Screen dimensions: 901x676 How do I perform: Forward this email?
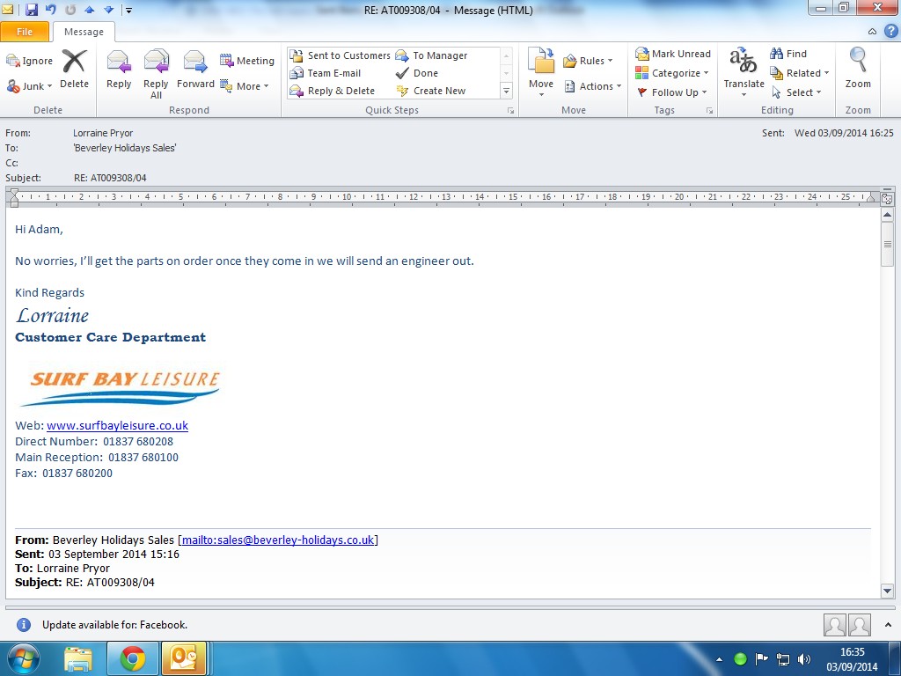(195, 69)
